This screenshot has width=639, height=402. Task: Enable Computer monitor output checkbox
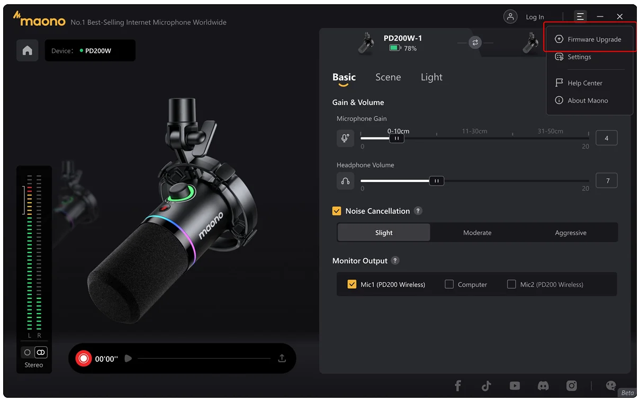[449, 284]
